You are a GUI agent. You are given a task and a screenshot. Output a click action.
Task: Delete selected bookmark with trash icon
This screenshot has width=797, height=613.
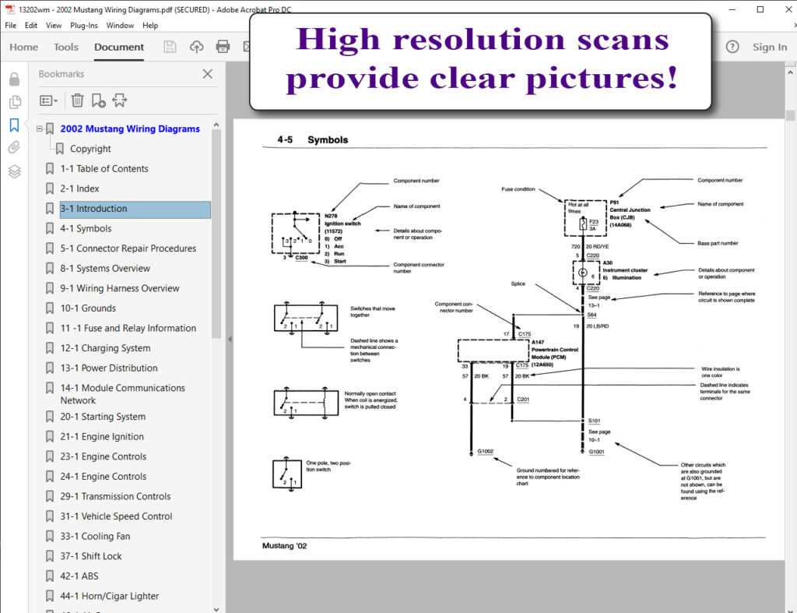77,100
